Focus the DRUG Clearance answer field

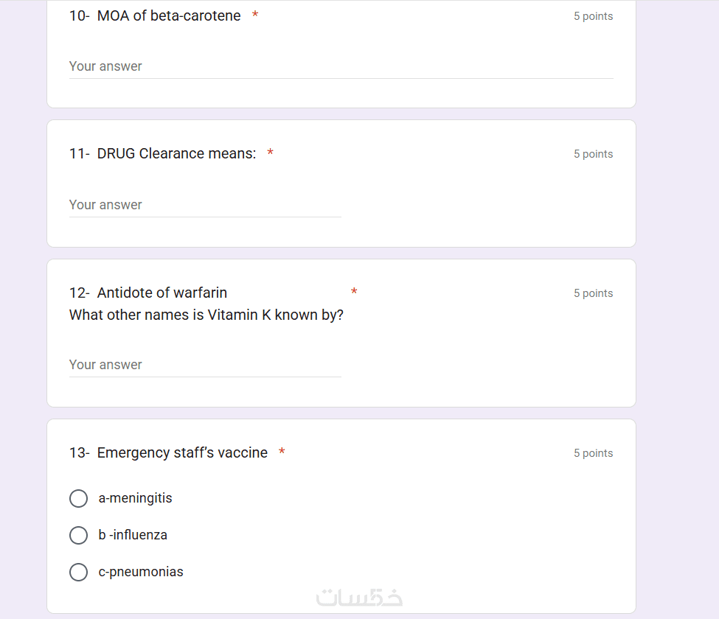coord(205,205)
